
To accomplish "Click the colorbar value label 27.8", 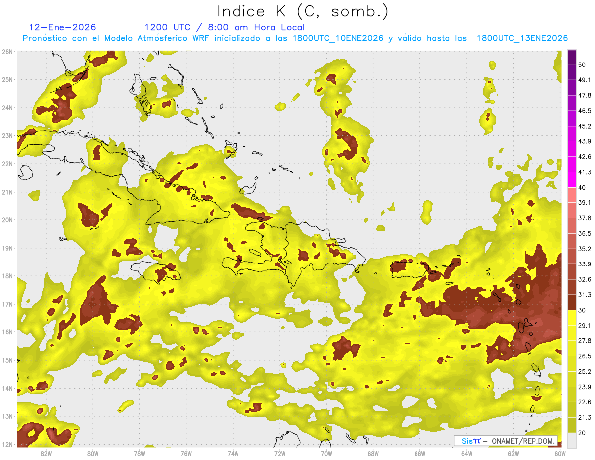I will pyautogui.click(x=585, y=341).
